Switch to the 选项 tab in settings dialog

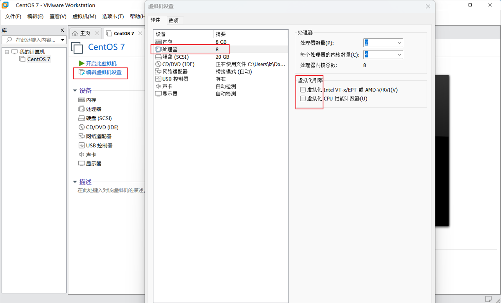click(x=173, y=20)
